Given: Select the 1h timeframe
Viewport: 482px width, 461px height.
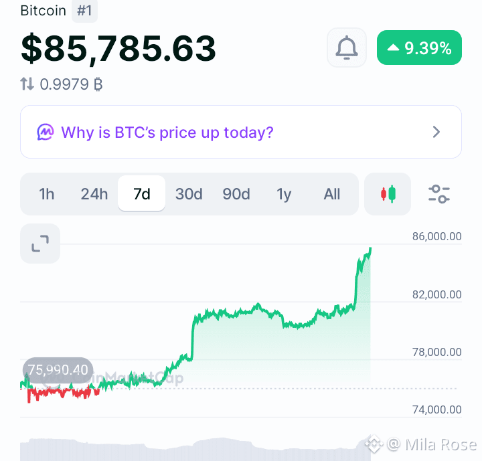Looking at the screenshot, I should [47, 194].
